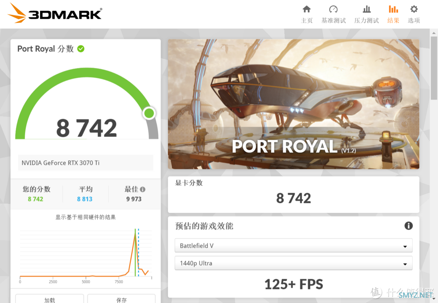Image resolution: width=438 pixels, height=303 pixels.
Task: Click the Port Royal scene thumbnail
Action: click(x=294, y=104)
